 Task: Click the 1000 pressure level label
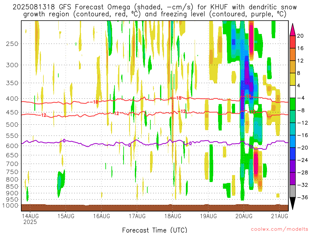pos(10,206)
